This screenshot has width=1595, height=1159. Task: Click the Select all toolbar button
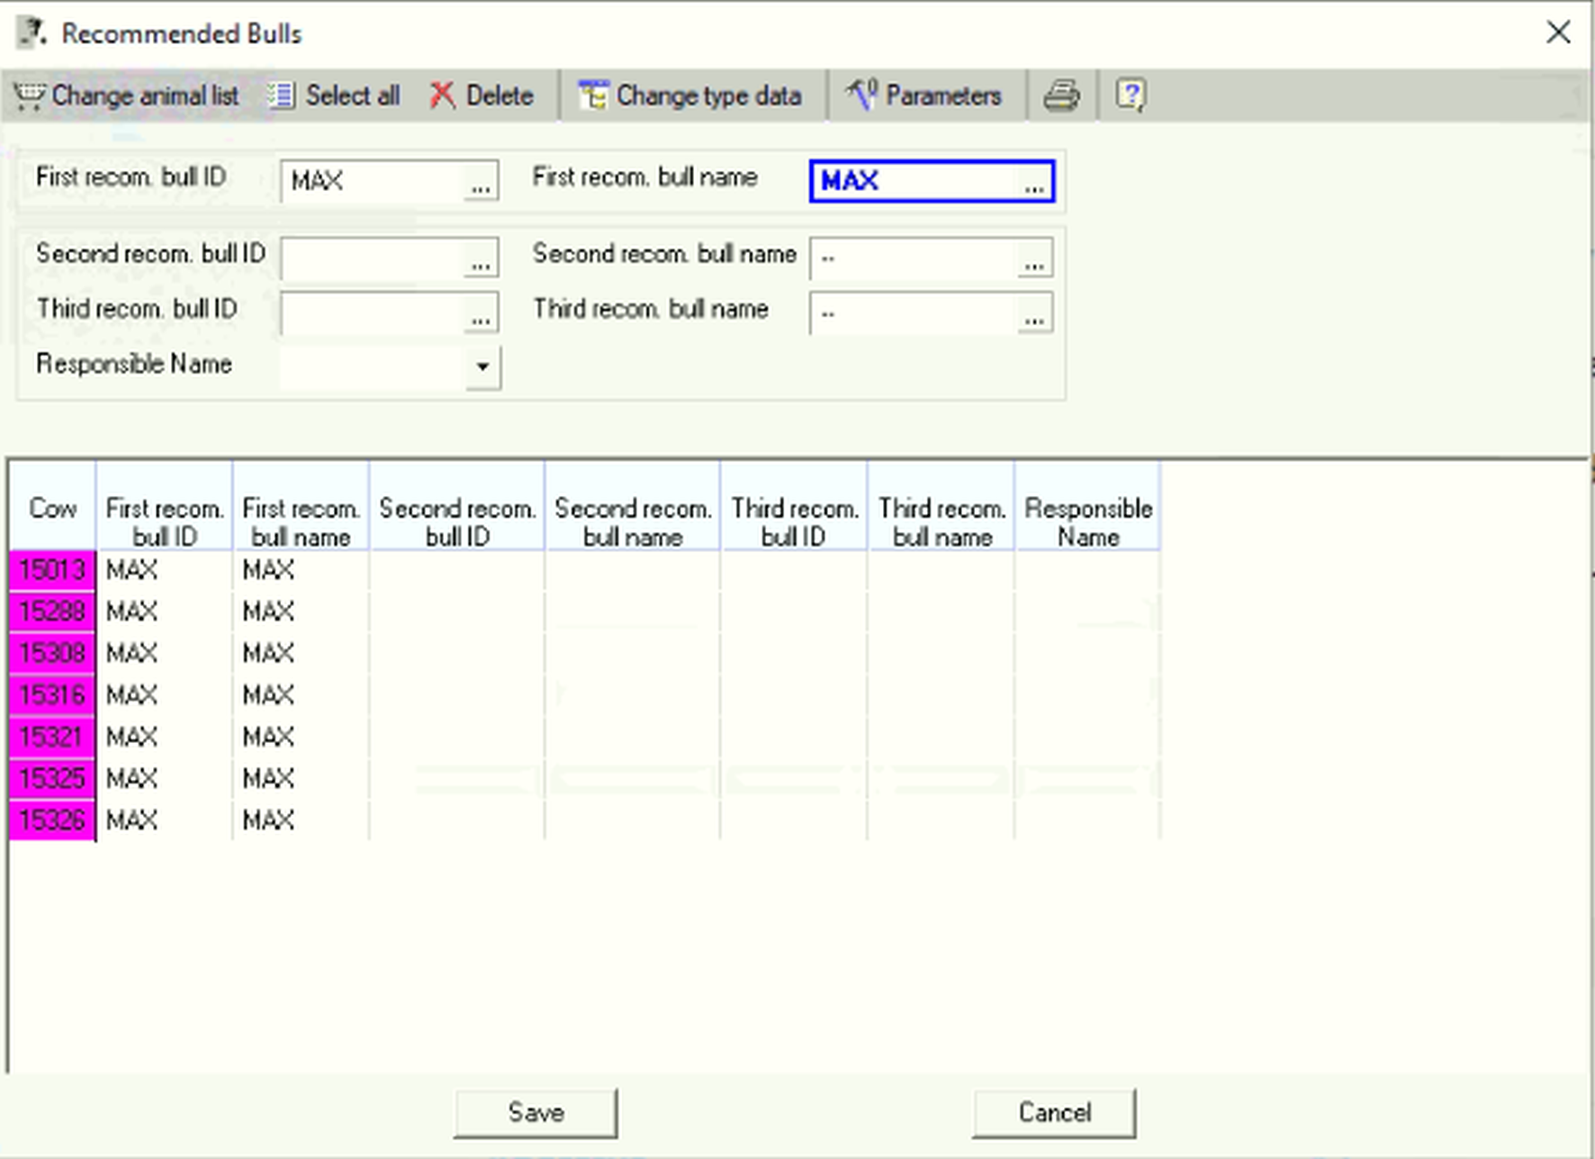click(x=333, y=95)
